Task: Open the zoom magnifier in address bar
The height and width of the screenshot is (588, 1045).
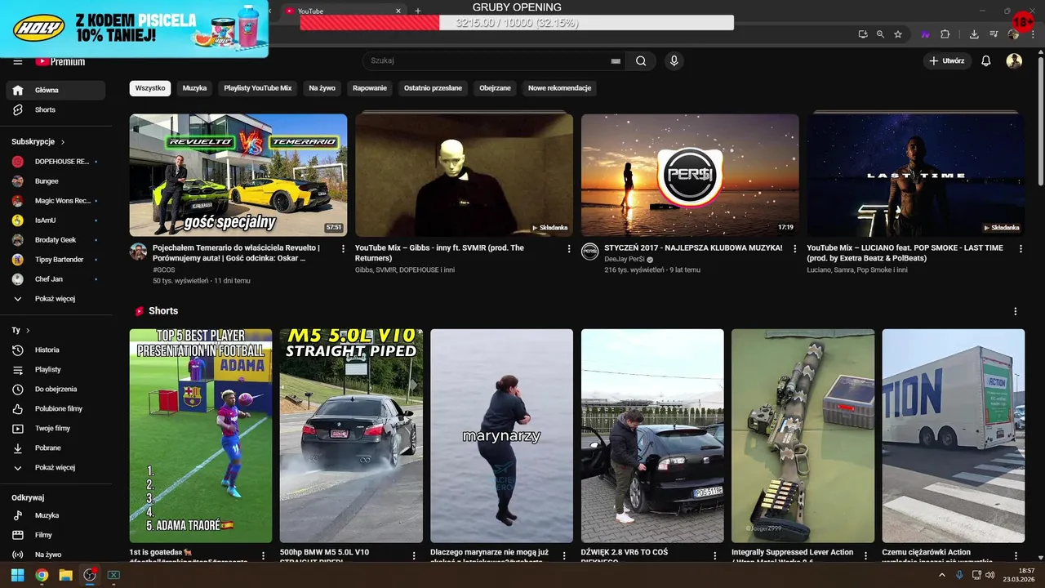Action: 880,34
